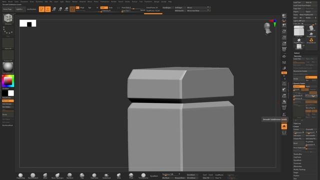Screen dimensions: 320x180
Task: Click the CreaseAll button
Action: pyautogui.click(x=311, y=129)
